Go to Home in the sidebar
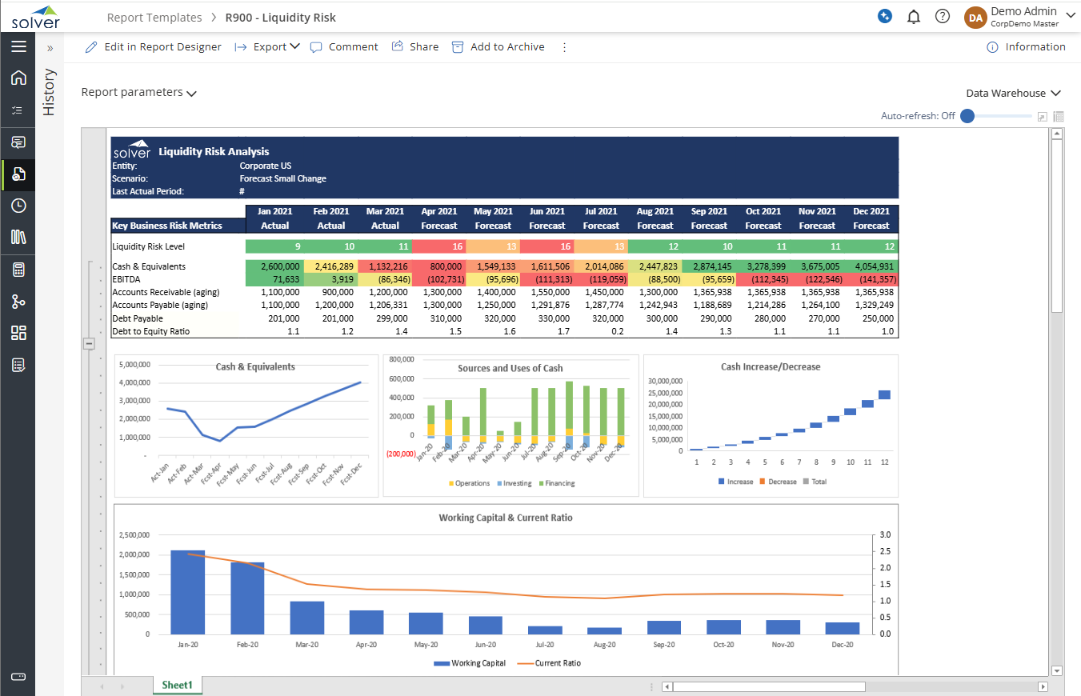Image resolution: width=1081 pixels, height=696 pixels. [18, 78]
